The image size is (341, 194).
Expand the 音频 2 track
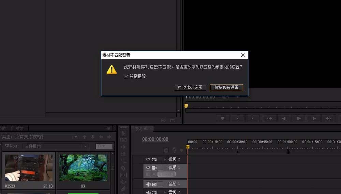[x=165, y=192]
